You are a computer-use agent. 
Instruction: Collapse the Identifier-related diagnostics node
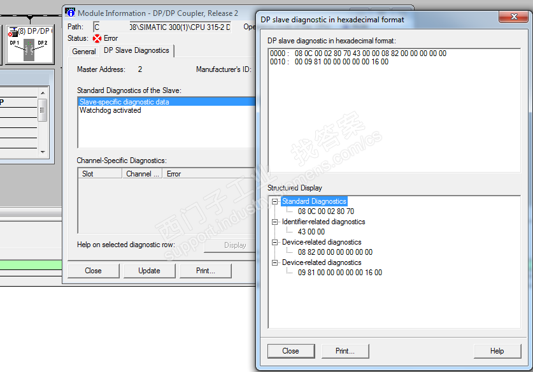(x=274, y=222)
